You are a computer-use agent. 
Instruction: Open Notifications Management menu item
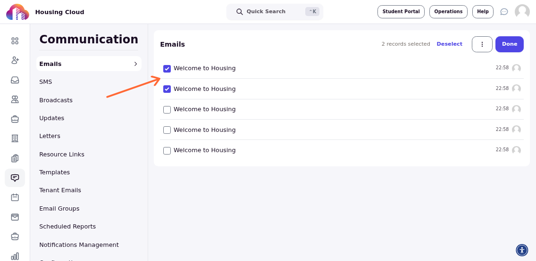click(x=79, y=245)
